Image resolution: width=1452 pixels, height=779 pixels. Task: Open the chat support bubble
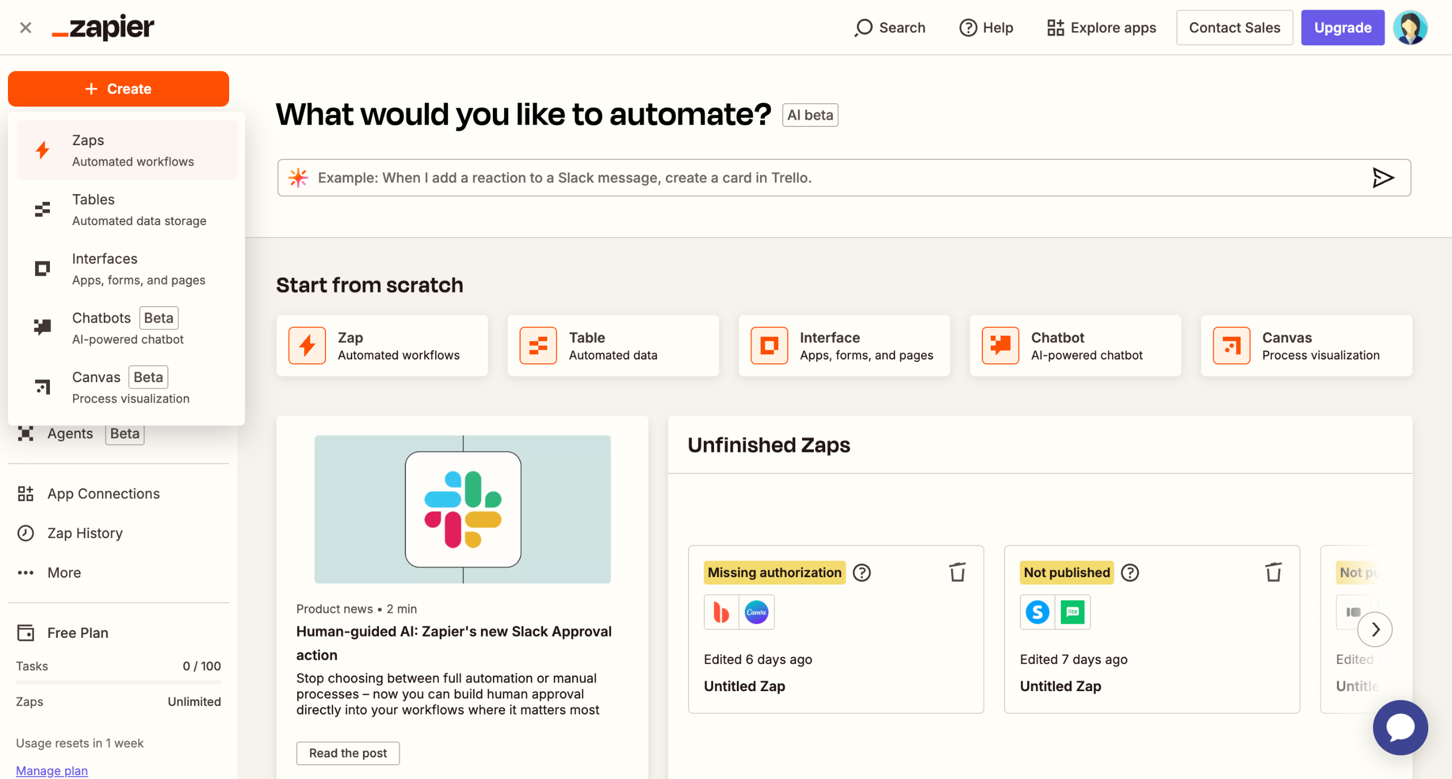tap(1400, 727)
